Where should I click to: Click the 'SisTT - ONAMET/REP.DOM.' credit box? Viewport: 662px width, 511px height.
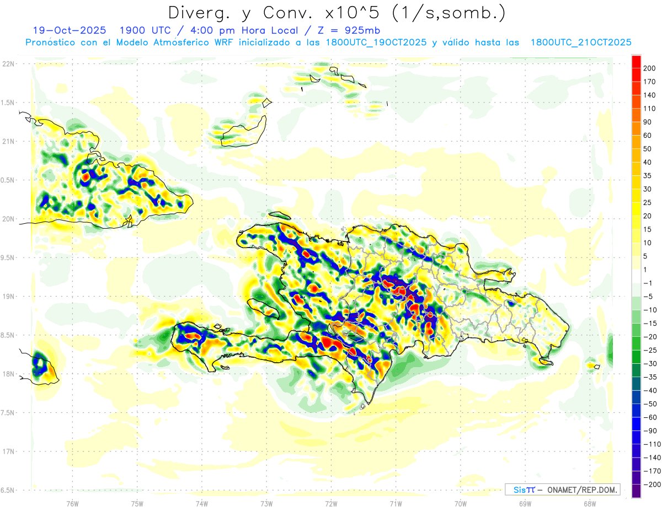pyautogui.click(x=563, y=490)
